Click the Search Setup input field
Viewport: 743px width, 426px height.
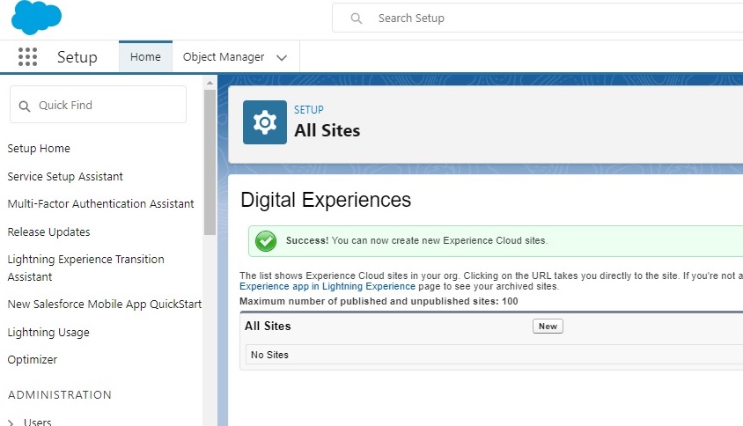point(537,18)
